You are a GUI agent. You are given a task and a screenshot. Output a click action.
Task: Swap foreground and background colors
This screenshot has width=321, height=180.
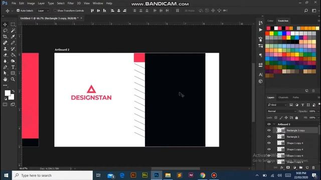pos(13,91)
